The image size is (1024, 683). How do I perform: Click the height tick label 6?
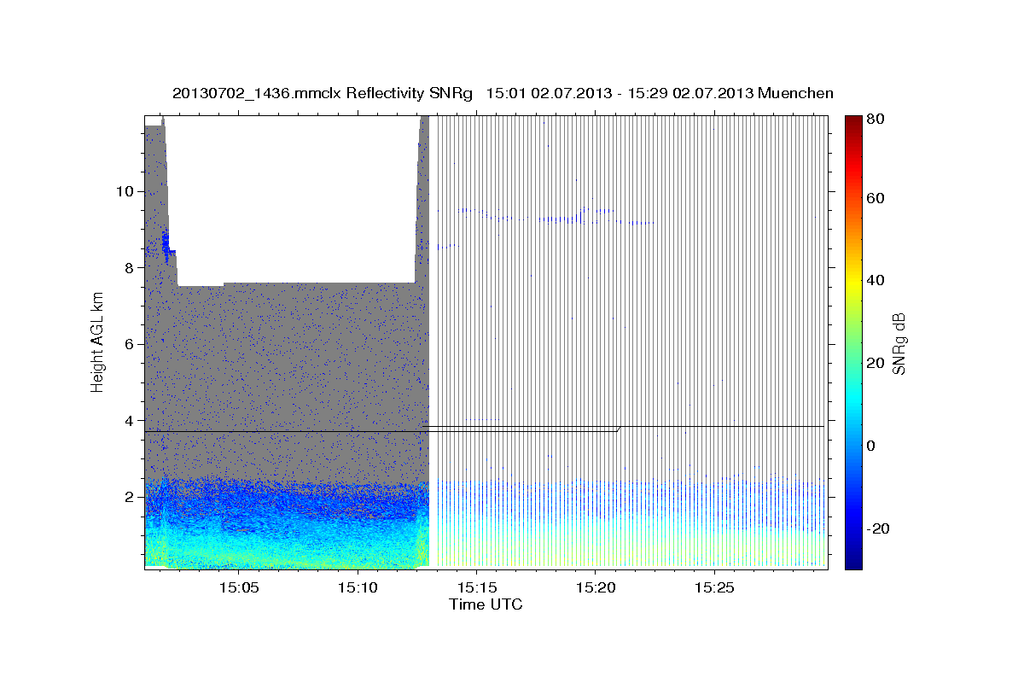130,344
